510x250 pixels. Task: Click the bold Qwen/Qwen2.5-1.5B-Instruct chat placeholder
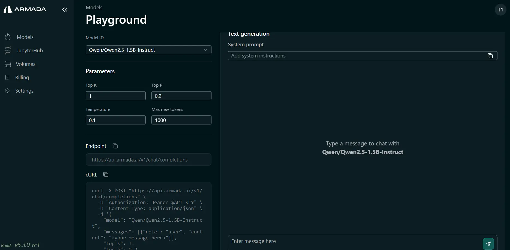tap(363, 152)
